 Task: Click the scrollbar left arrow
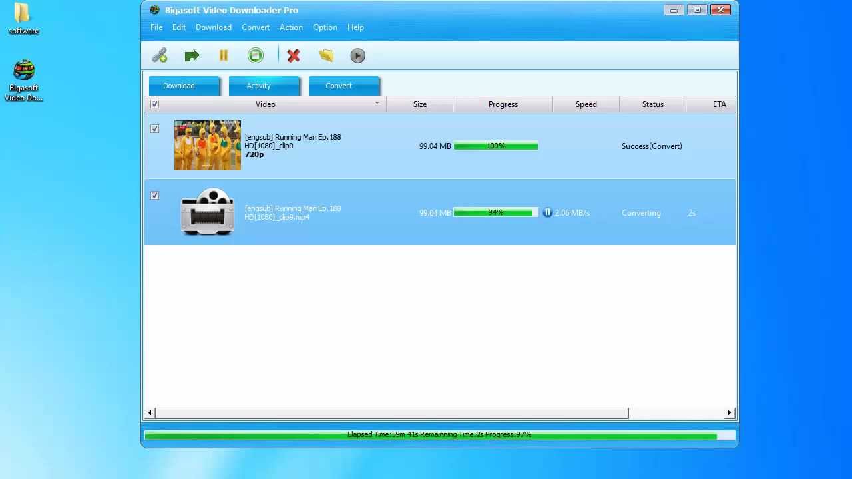pos(150,413)
